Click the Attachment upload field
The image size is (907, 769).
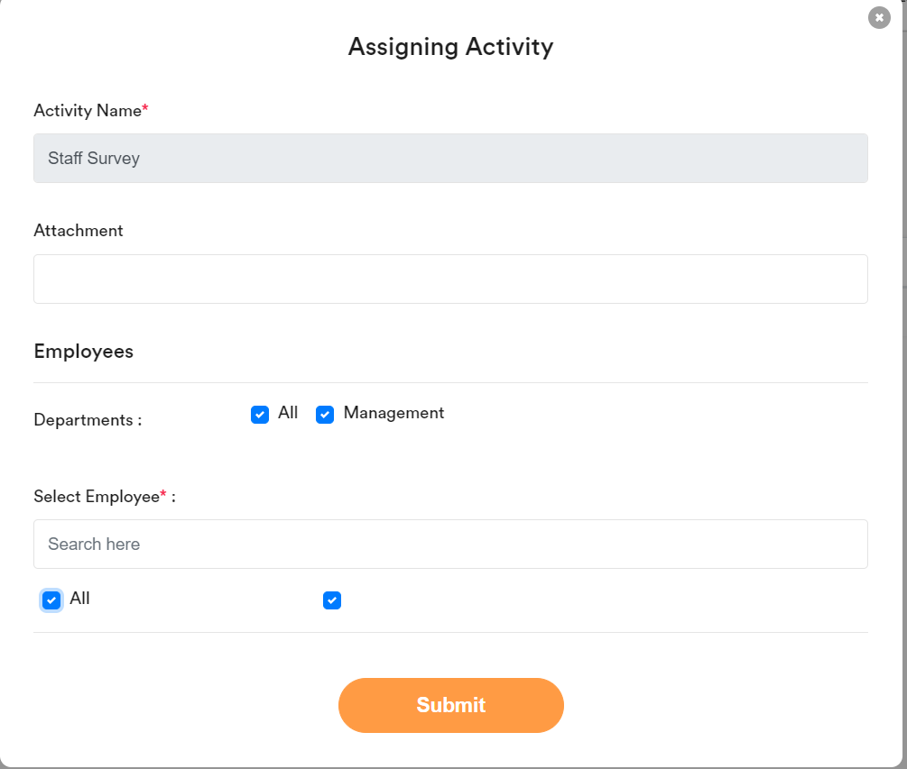click(x=451, y=279)
